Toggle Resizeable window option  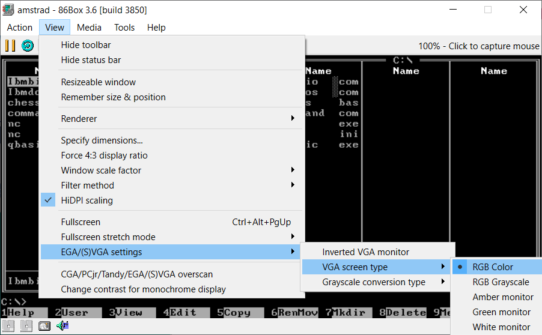(171, 82)
